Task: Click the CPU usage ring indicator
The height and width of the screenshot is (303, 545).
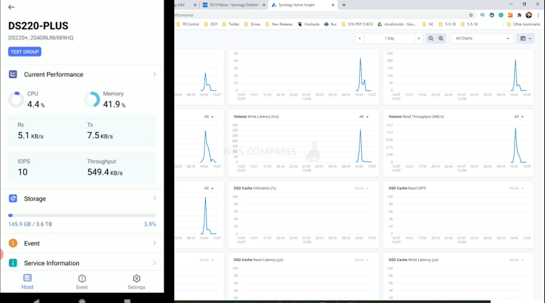Action: tap(16, 99)
